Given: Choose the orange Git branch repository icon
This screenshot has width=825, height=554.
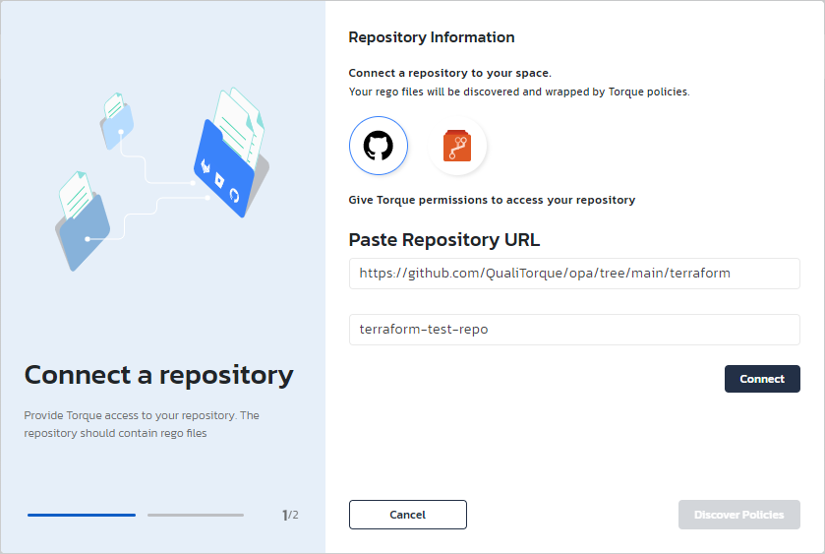Looking at the screenshot, I should (457, 146).
